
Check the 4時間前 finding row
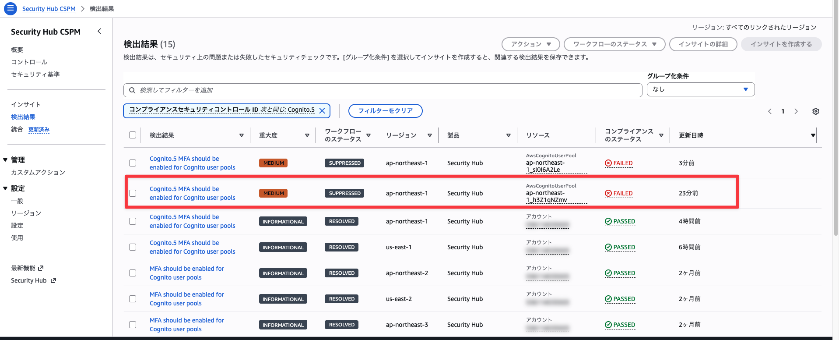click(x=133, y=221)
